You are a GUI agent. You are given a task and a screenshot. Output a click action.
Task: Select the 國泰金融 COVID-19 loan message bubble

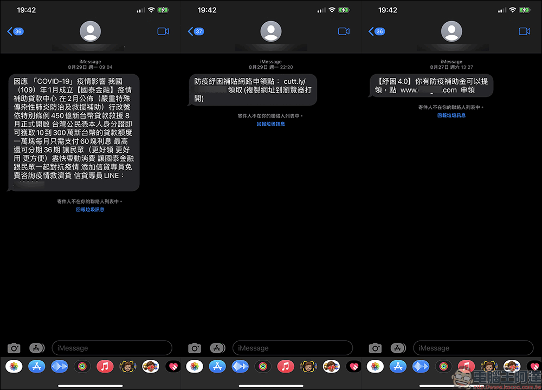(73, 132)
